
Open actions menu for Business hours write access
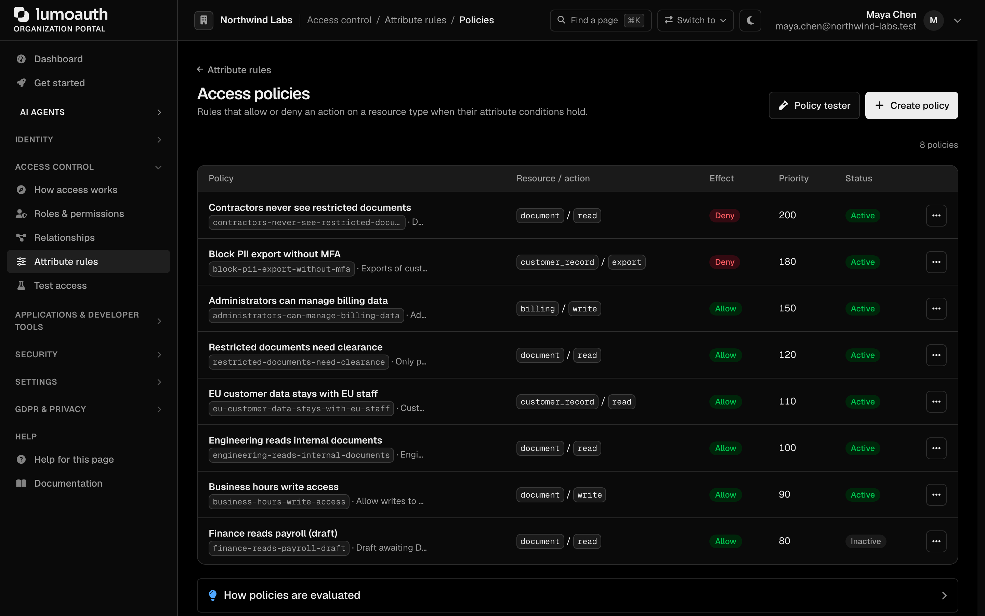click(936, 495)
